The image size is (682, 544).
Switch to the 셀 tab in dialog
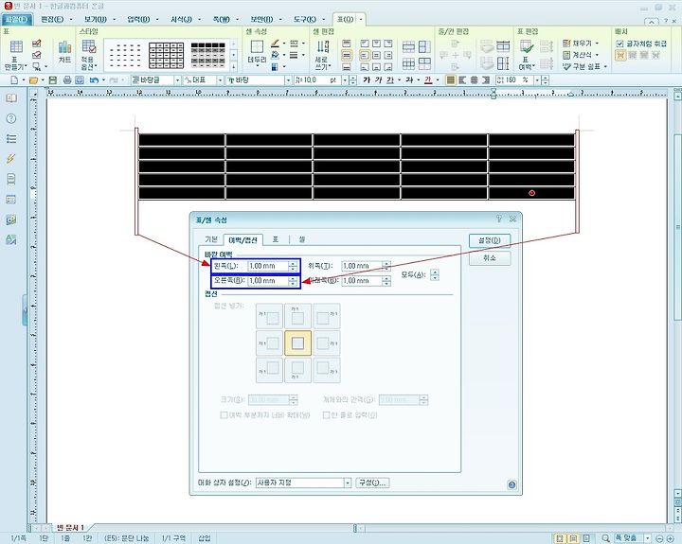pyautogui.click(x=302, y=239)
